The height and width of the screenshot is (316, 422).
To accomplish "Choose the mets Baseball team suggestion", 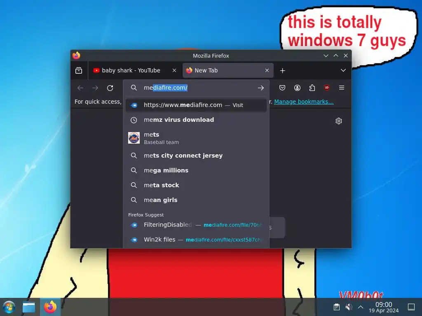I will coord(196,138).
